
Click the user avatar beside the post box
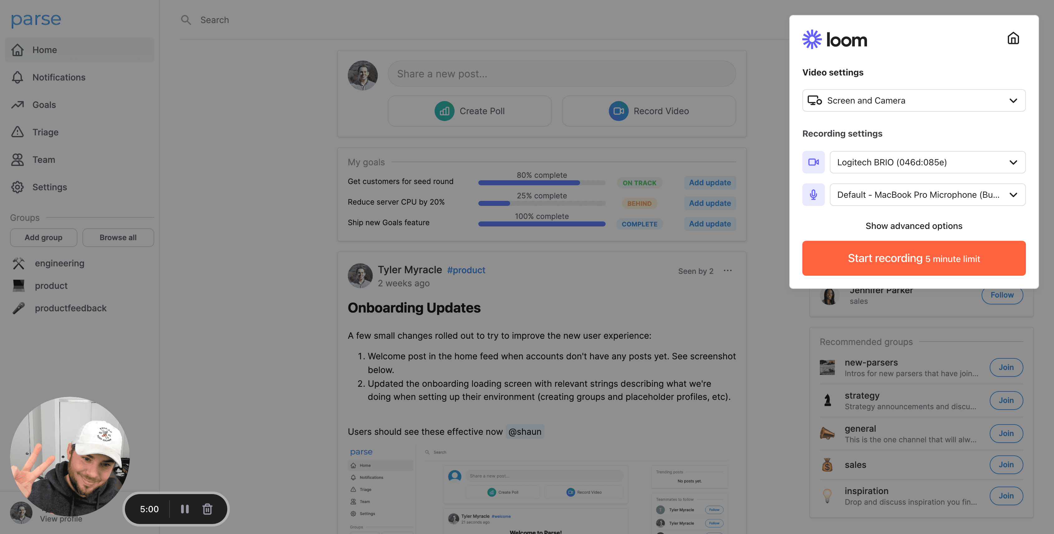coord(362,76)
